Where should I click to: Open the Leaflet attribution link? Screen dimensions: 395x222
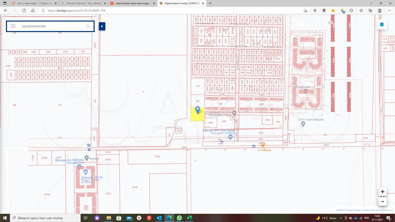click(339, 210)
